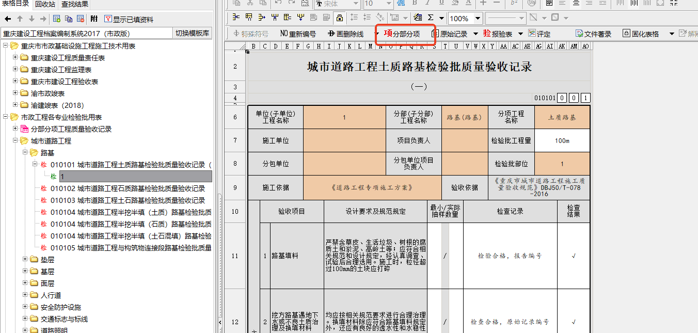Switch to the 回收站 tab
698x333 pixels.
pyautogui.click(x=45, y=4)
